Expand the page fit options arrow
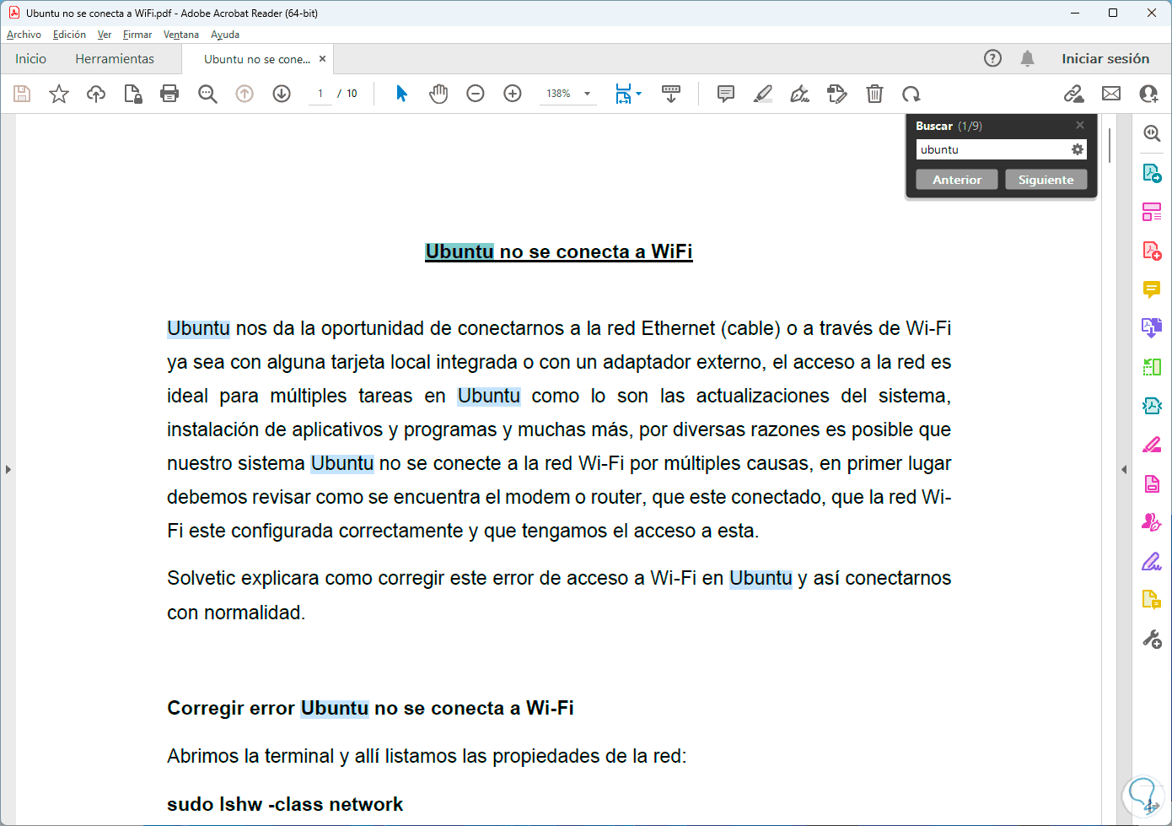1172x826 pixels. 639,94
